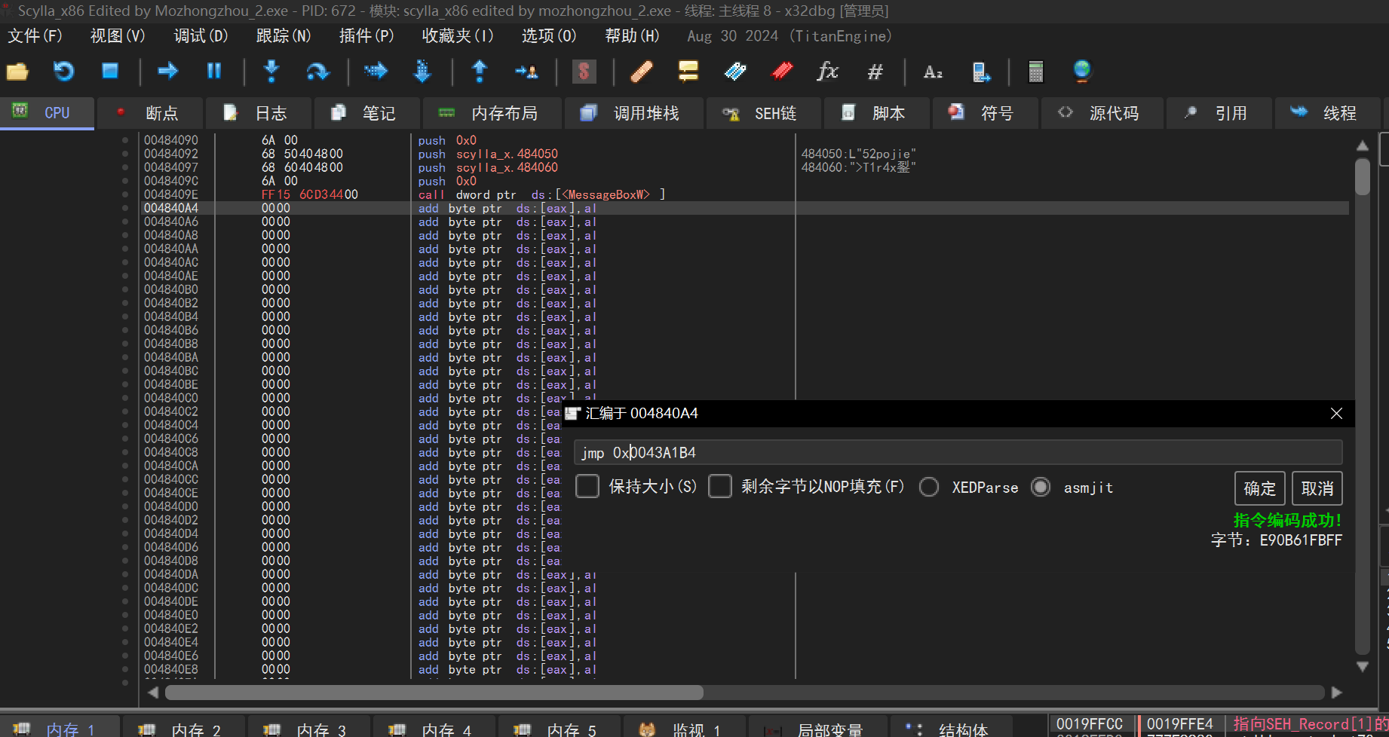Enable 剩余字节以NOP填充(F) checkbox
Image resolution: width=1389 pixels, height=737 pixels.
point(720,486)
